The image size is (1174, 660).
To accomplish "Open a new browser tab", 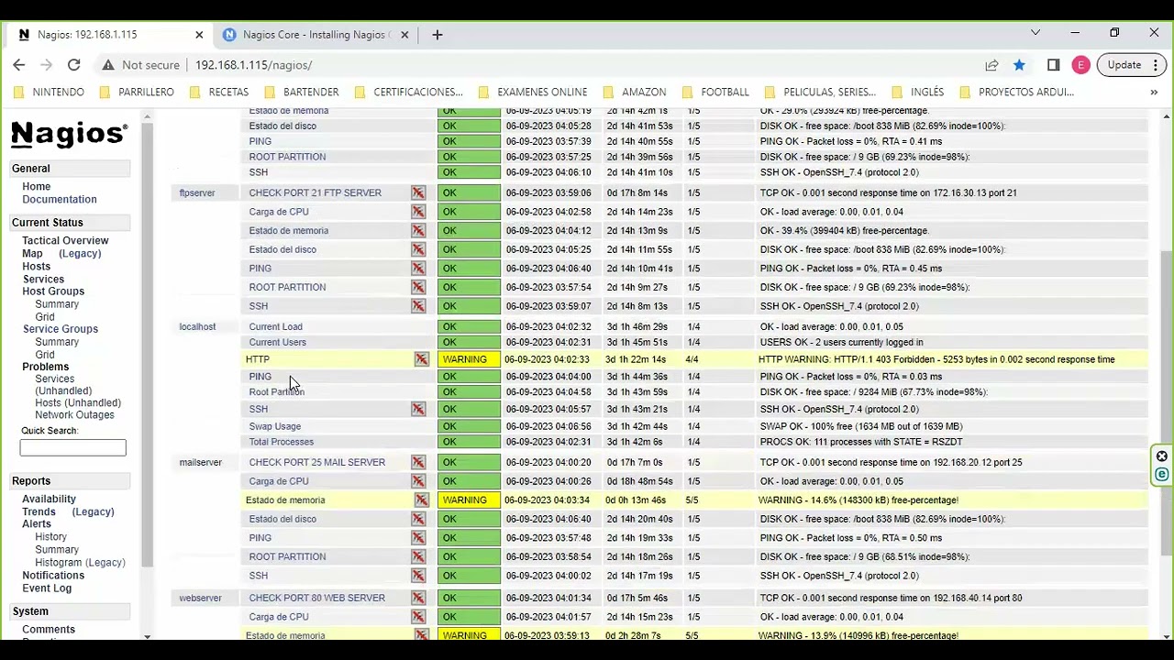I will point(437,35).
